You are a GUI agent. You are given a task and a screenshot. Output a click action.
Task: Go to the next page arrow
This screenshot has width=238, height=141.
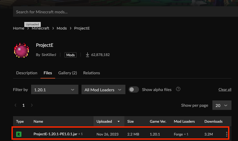[32, 105]
